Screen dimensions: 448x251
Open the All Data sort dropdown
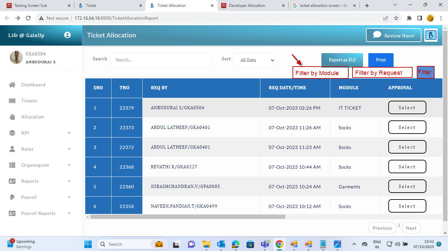coord(255,60)
